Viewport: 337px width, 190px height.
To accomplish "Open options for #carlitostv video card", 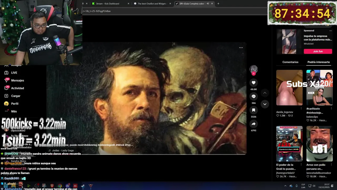I will 331,108.
